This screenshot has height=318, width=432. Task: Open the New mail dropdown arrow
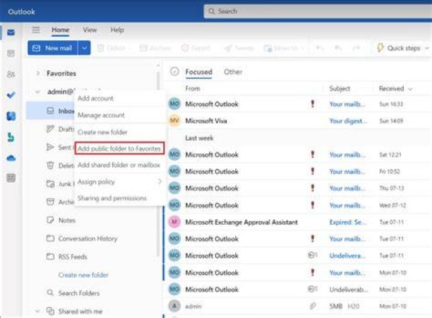85,48
